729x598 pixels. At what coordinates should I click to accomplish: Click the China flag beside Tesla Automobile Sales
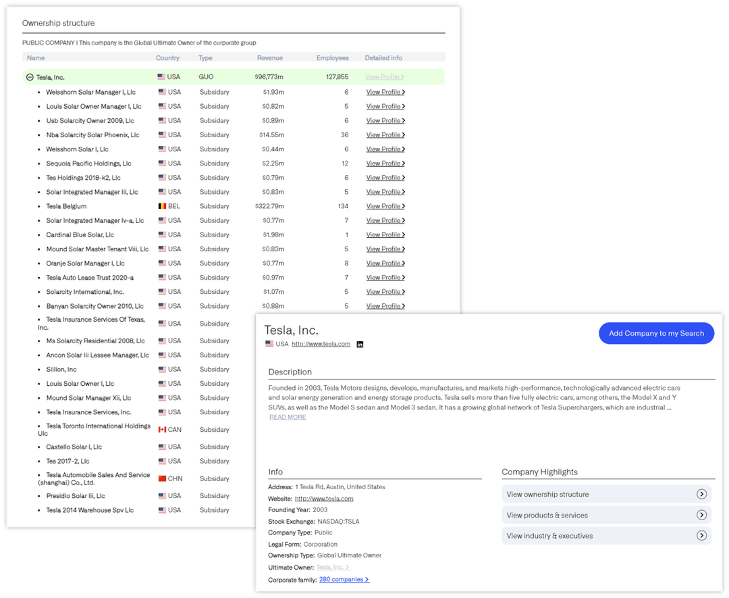pyautogui.click(x=161, y=478)
